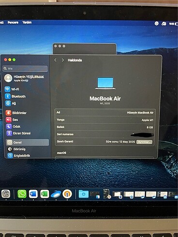The height and width of the screenshot is (237, 178).
Task: Close the System Settings window with red button
Action: [5, 60]
